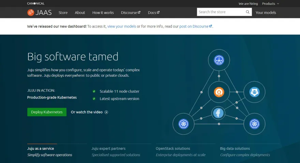This screenshot has height=163, width=300.
Task: Click the top blue load-balancer node icon
Action: (219, 60)
